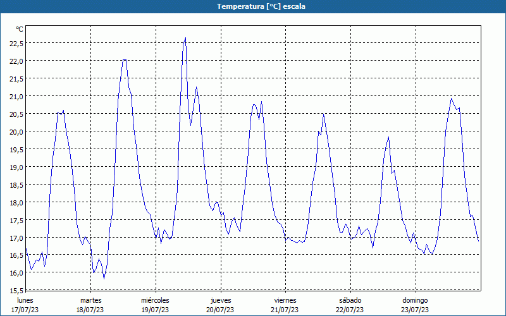Click the 17,0 axis value
Viewport: 506px width, 316px height.
click(16, 238)
